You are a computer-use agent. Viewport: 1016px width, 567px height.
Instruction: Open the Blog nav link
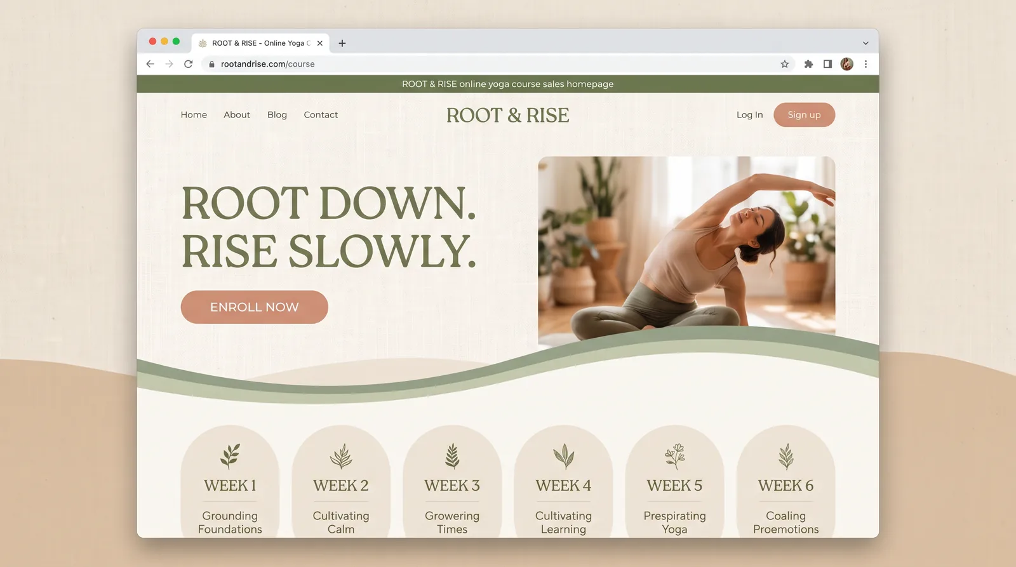pos(277,115)
